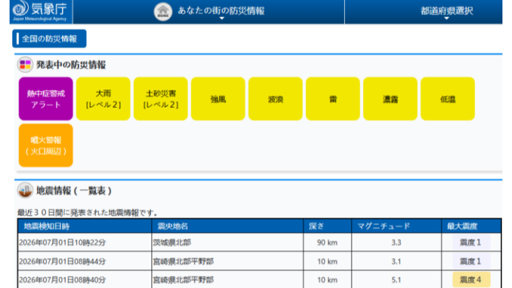Open 熱中症警戒アラート tile

point(46,99)
